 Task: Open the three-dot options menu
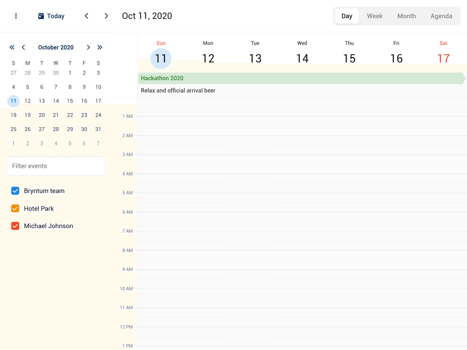16,16
